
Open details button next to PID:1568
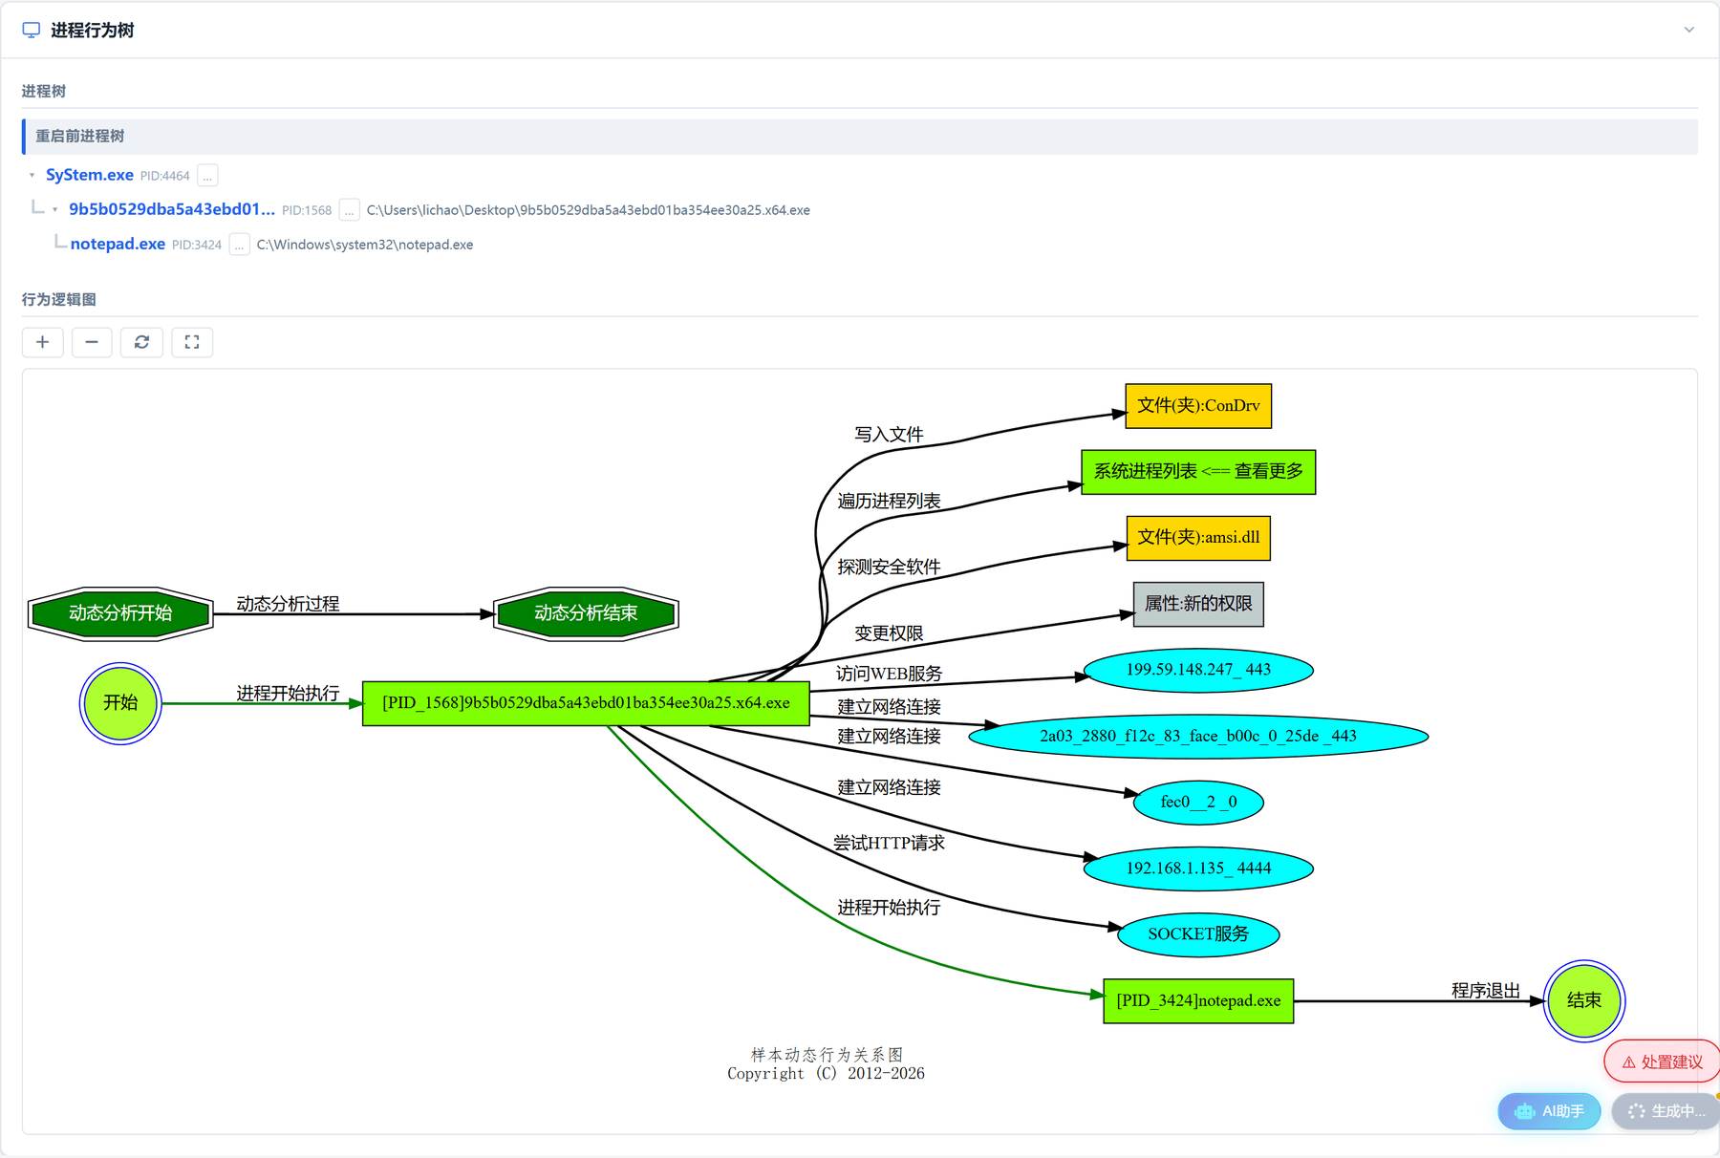point(350,210)
